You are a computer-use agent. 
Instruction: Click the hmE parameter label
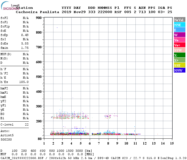coord(3,97)
